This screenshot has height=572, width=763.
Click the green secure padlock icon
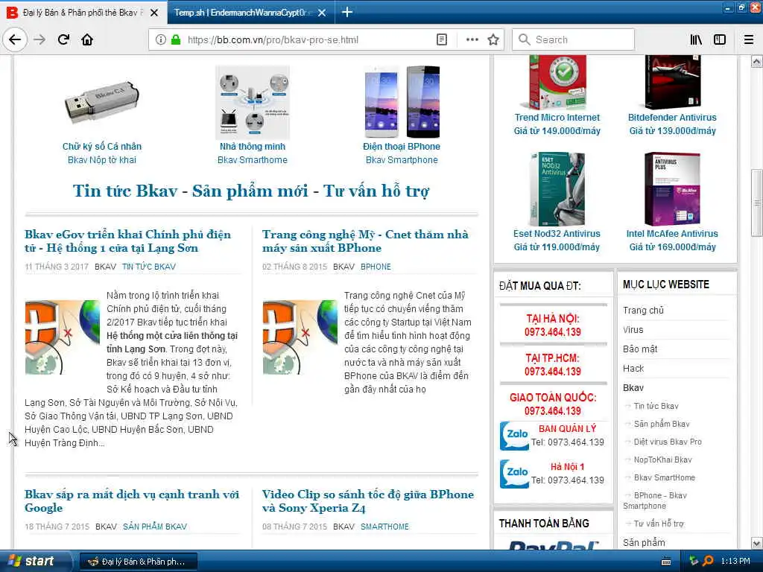point(176,39)
